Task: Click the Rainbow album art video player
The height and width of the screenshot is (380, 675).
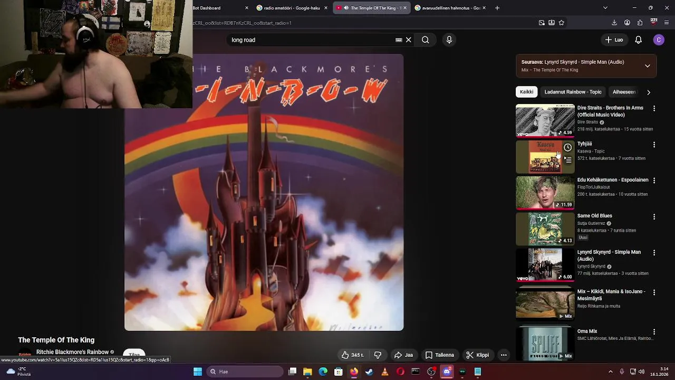Action: tap(264, 192)
